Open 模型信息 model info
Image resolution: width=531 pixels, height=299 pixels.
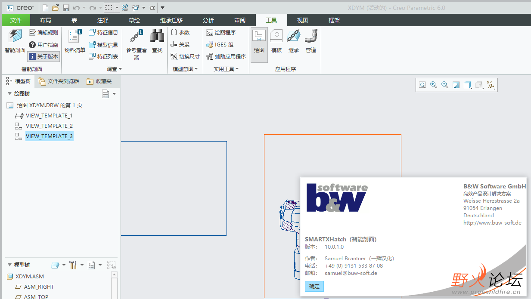pyautogui.click(x=103, y=44)
